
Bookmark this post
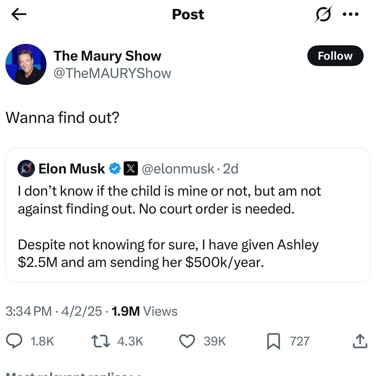point(273,341)
